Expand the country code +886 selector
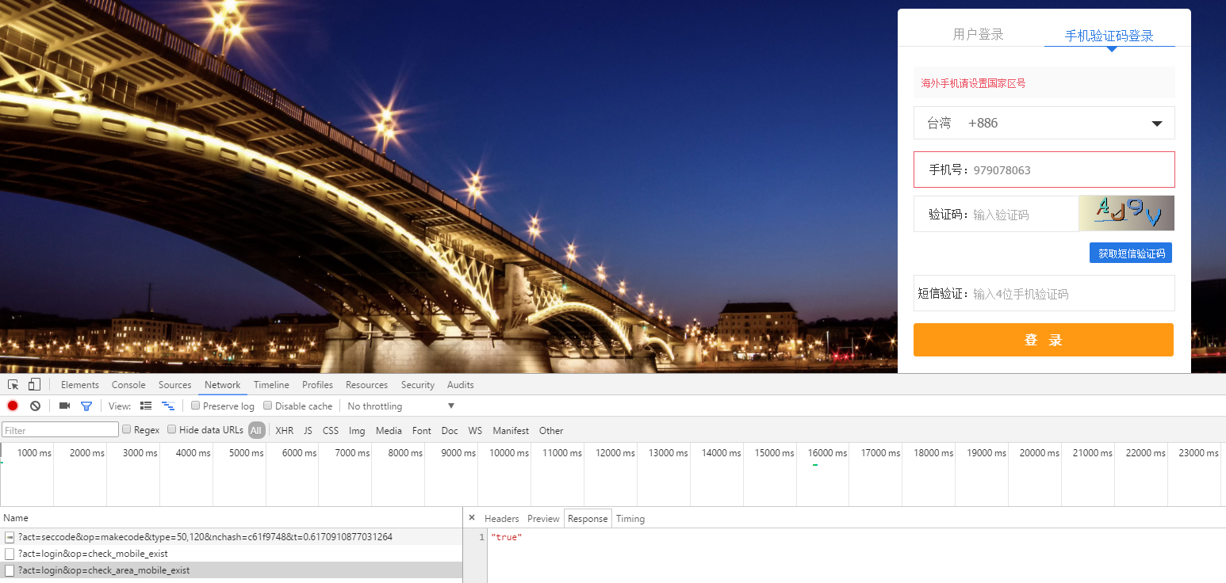Screen dimensions: 1226x583 1044,123
